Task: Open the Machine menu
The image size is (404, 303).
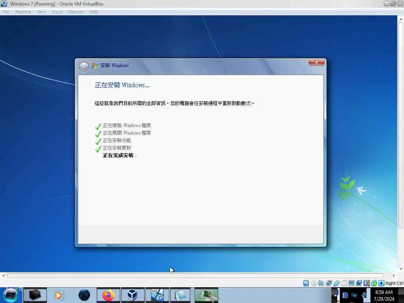Action: pos(23,12)
